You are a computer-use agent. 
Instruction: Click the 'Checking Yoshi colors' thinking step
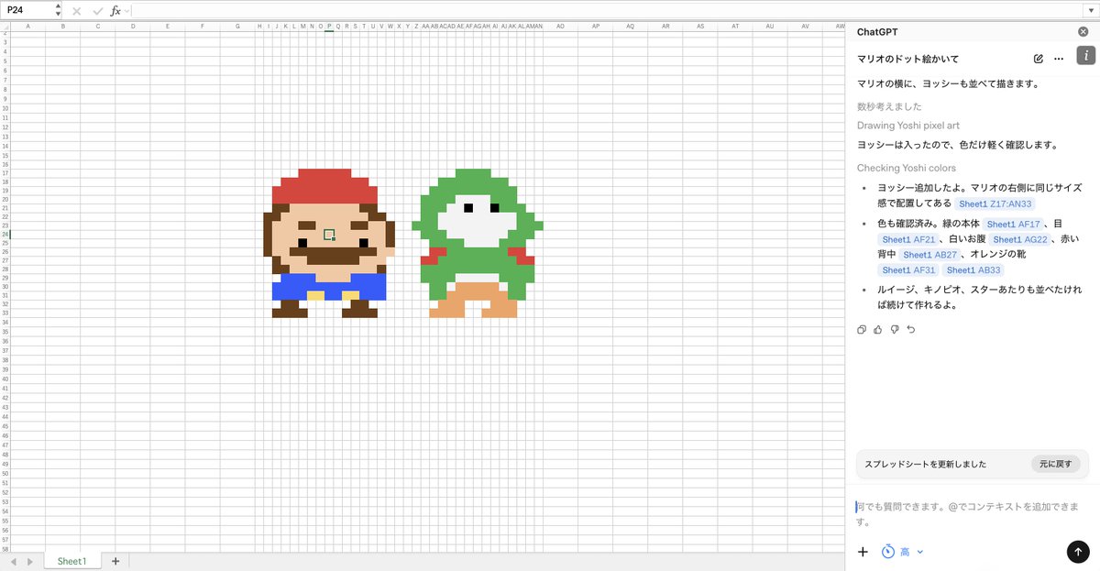(906, 168)
